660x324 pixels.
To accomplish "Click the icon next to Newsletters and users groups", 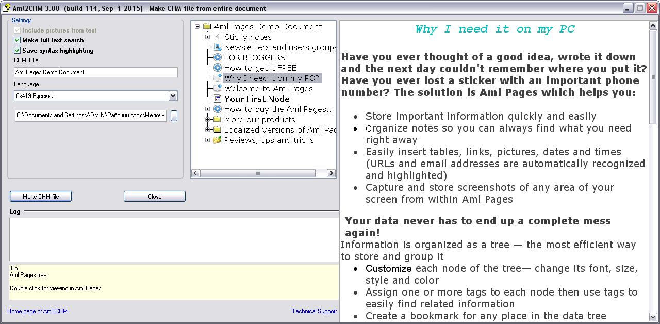I will coord(218,47).
